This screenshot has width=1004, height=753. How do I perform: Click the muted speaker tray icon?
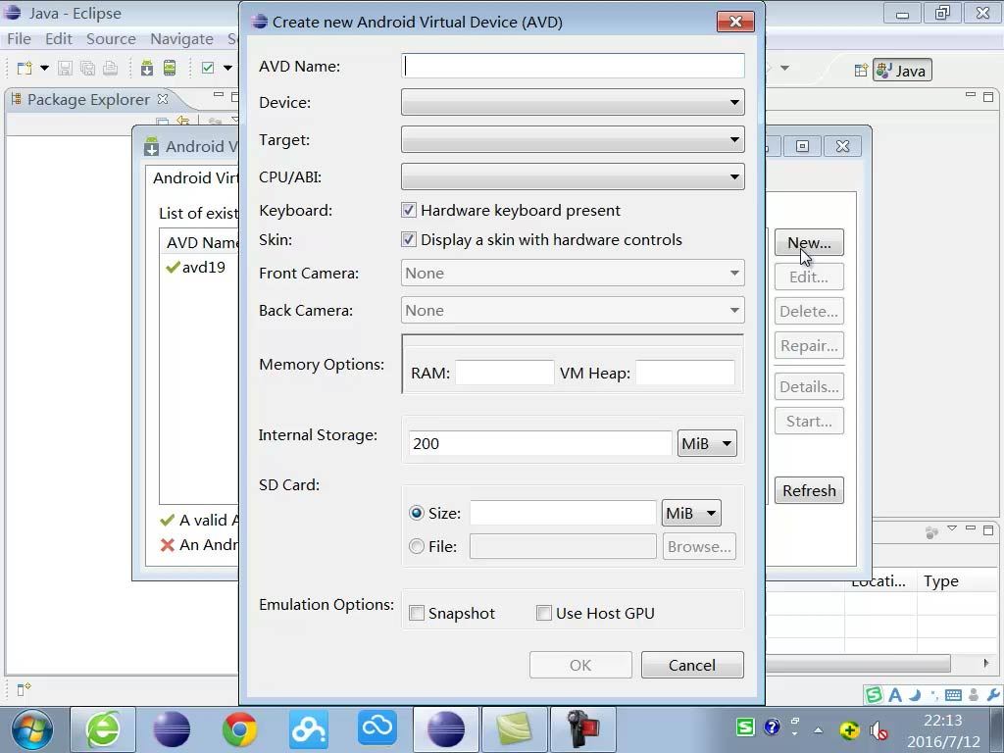tap(878, 729)
